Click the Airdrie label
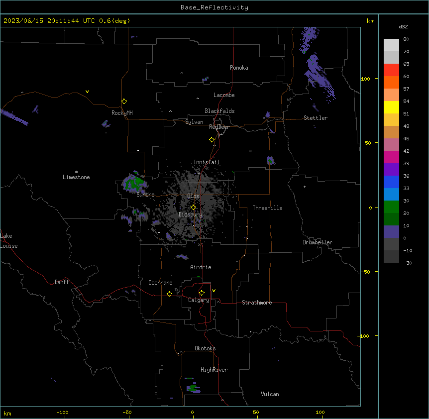 [x=201, y=267]
